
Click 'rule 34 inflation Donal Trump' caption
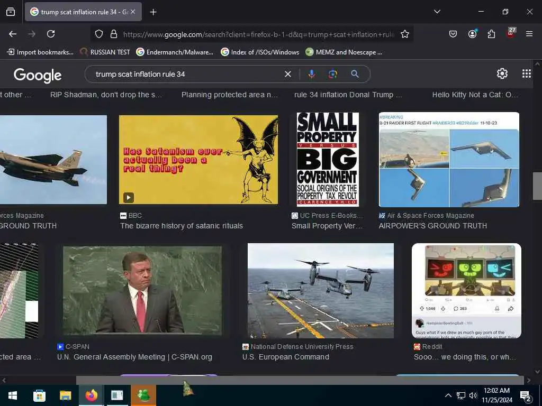(348, 95)
